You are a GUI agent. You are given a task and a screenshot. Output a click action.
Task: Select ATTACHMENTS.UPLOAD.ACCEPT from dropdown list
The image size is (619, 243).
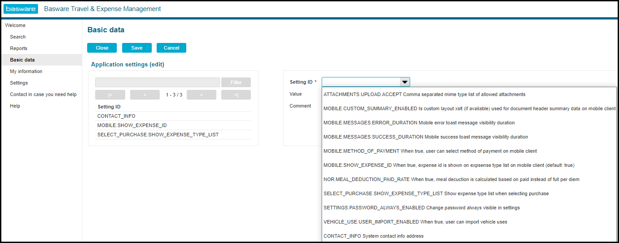coord(424,94)
